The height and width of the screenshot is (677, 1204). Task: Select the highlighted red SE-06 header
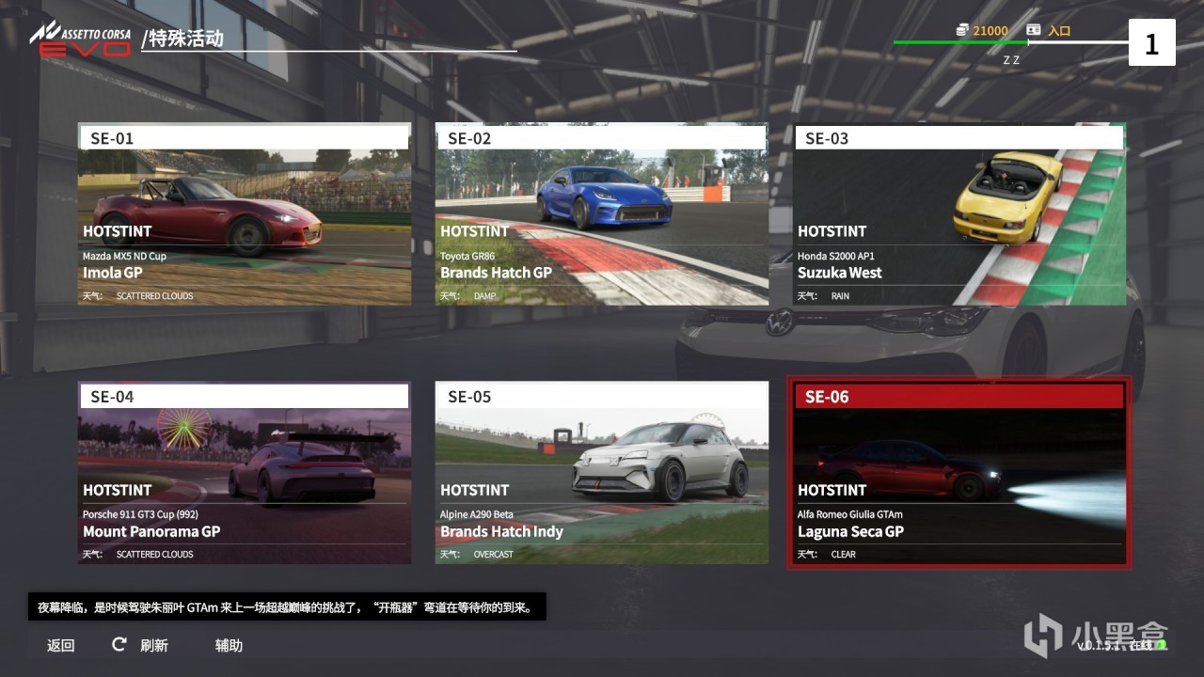(959, 397)
